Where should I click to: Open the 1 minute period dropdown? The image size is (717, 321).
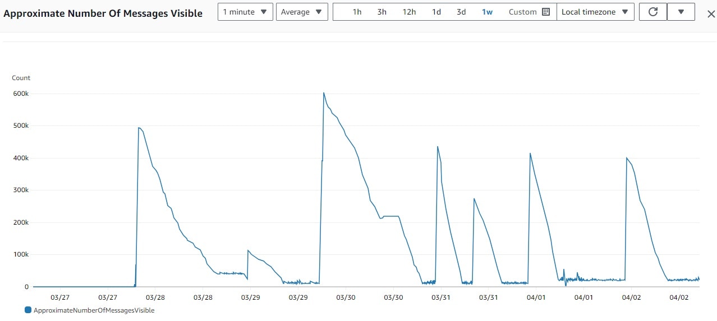pos(245,12)
